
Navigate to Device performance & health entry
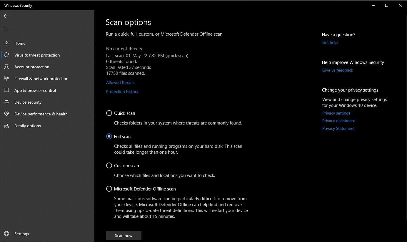click(41, 114)
